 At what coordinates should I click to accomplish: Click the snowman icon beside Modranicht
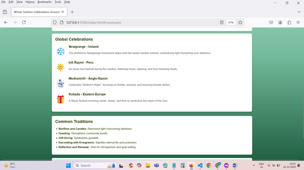60,83
